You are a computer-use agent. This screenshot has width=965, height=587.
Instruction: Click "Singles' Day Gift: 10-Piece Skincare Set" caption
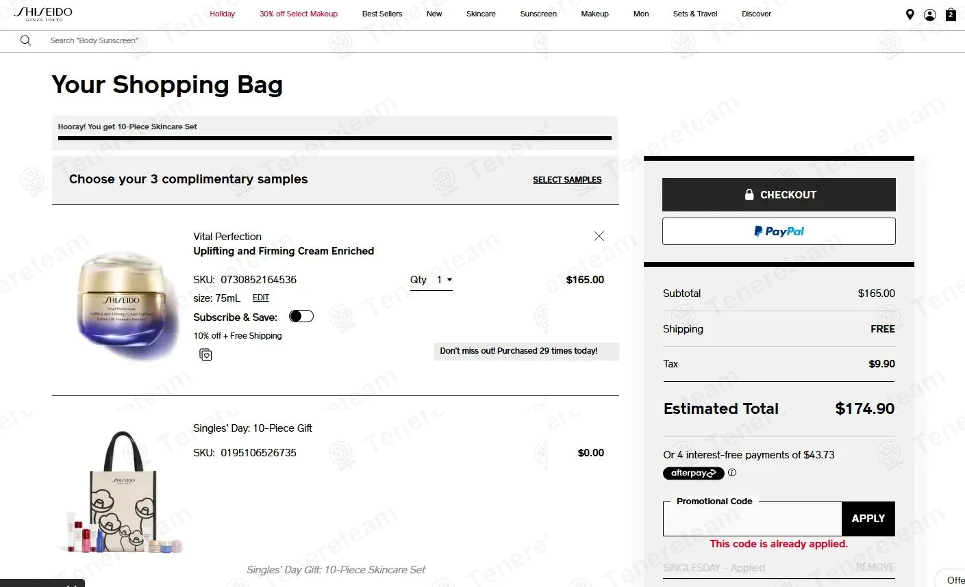(x=336, y=570)
